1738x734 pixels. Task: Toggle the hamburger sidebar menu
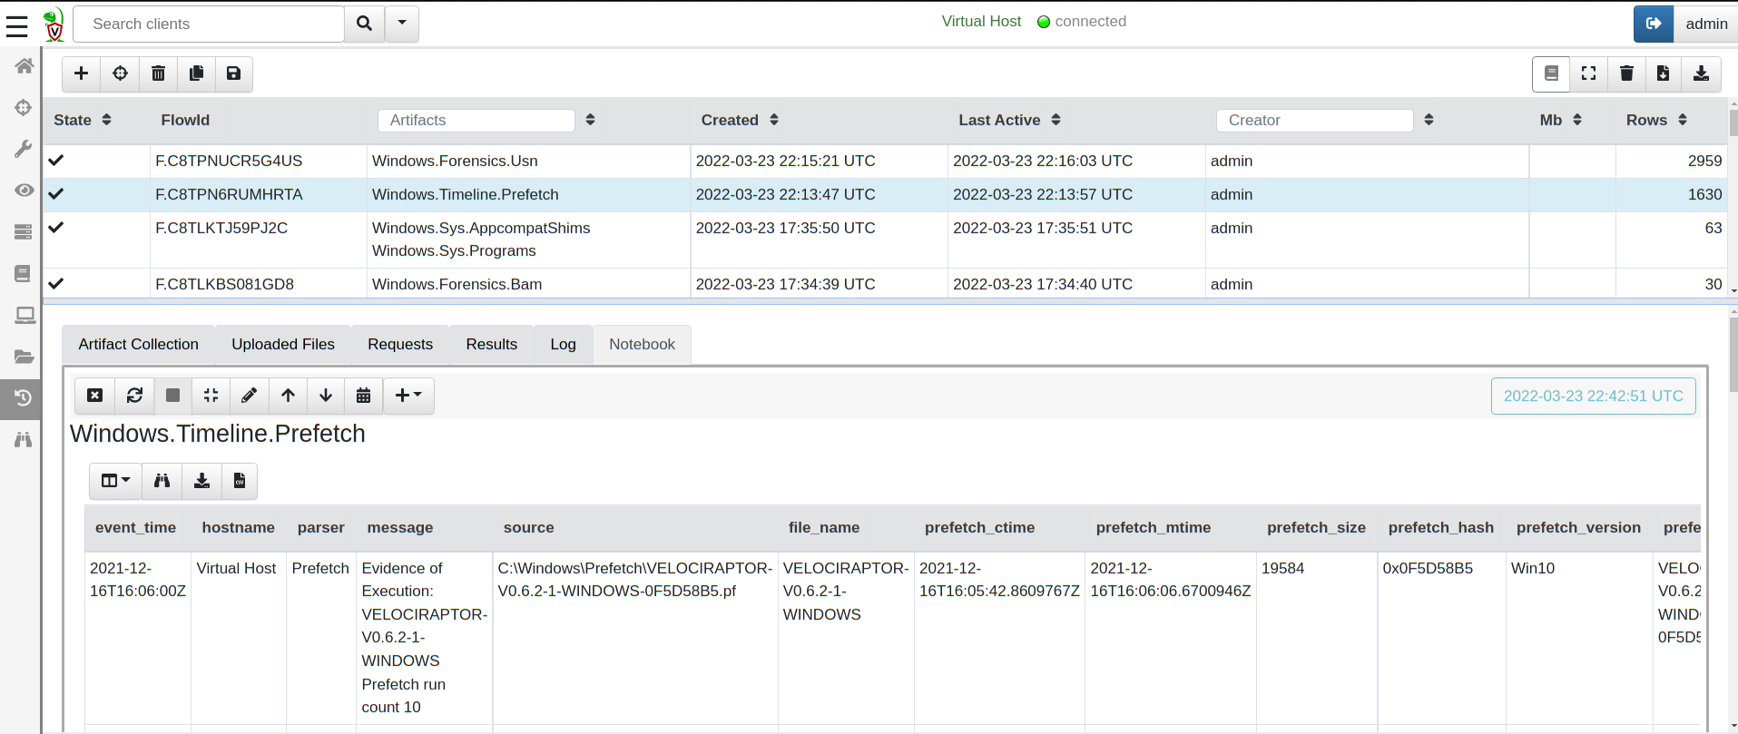pyautogui.click(x=17, y=24)
